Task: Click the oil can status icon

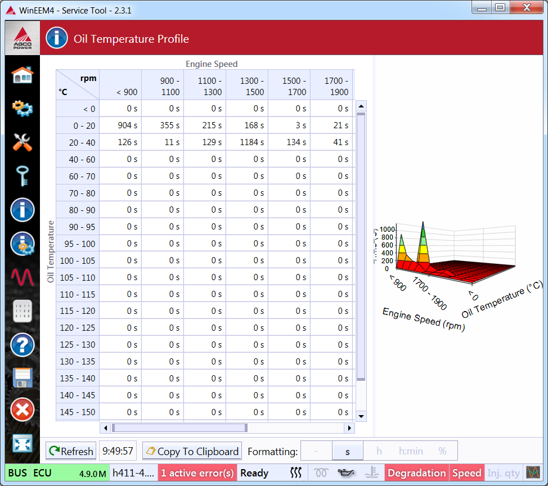Action: pyautogui.click(x=344, y=473)
